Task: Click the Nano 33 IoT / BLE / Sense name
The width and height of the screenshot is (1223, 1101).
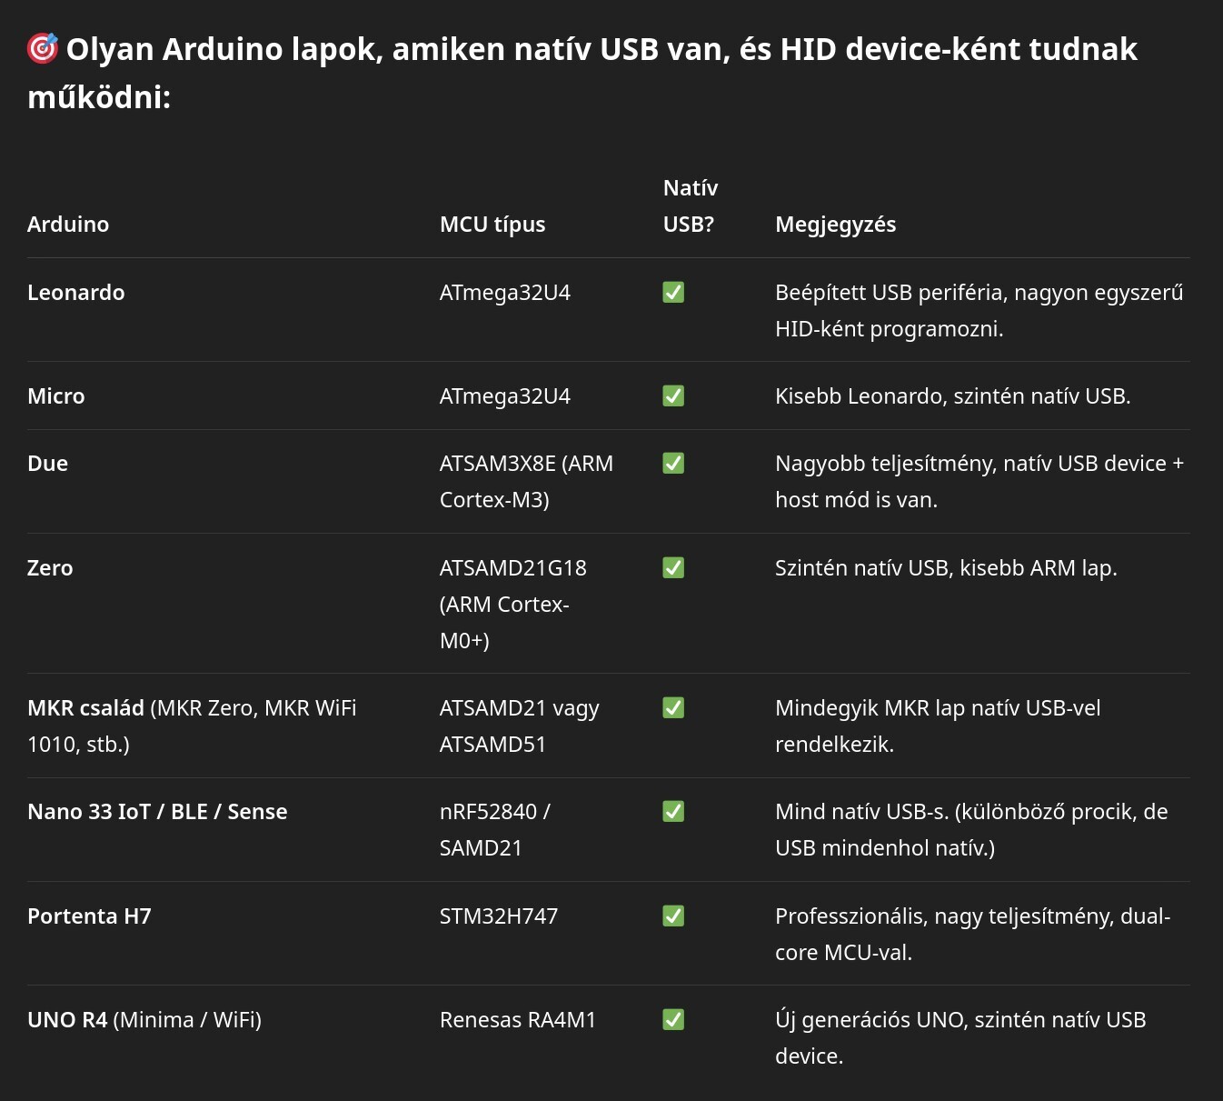Action: pyautogui.click(x=157, y=812)
